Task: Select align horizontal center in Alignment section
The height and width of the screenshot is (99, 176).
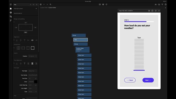Action: [32, 40]
